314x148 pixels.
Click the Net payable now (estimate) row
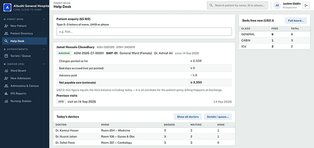(x=144, y=83)
